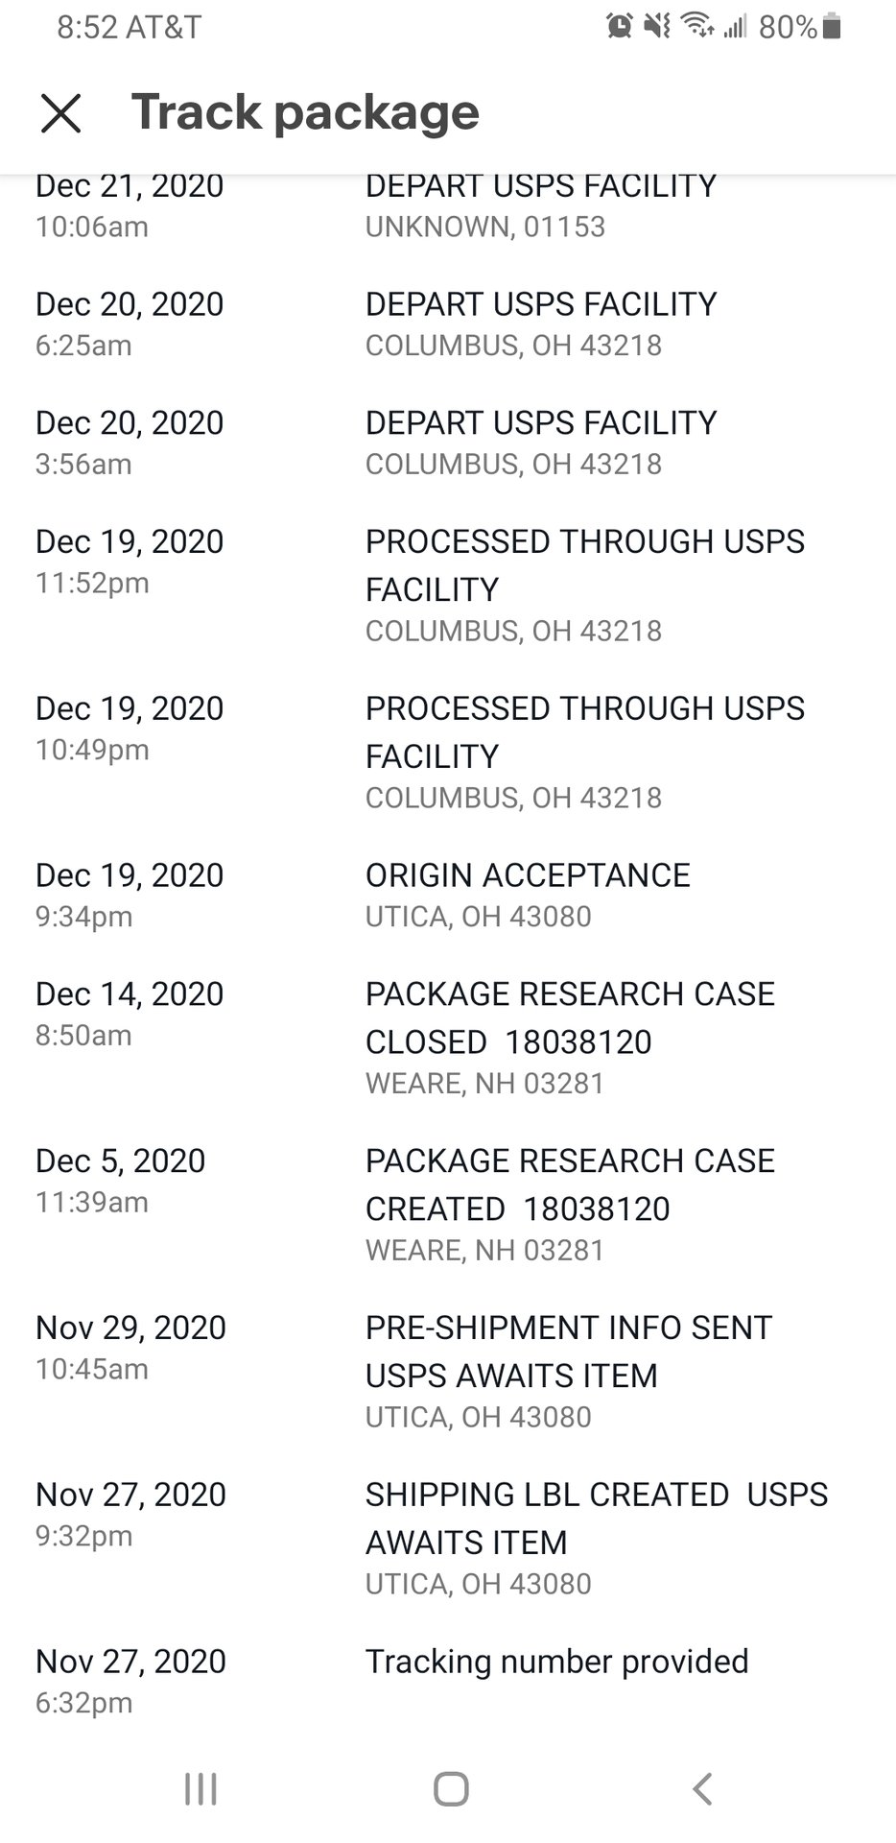Tap the alarm icon in status bar
This screenshot has width=896, height=1843.
pyautogui.click(x=620, y=26)
